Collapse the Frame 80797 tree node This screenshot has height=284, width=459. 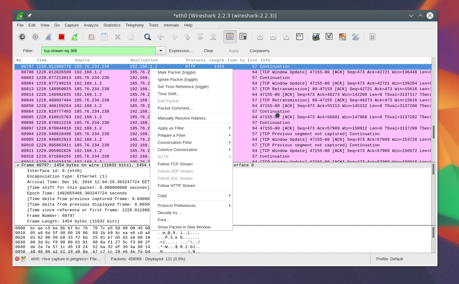[18, 165]
